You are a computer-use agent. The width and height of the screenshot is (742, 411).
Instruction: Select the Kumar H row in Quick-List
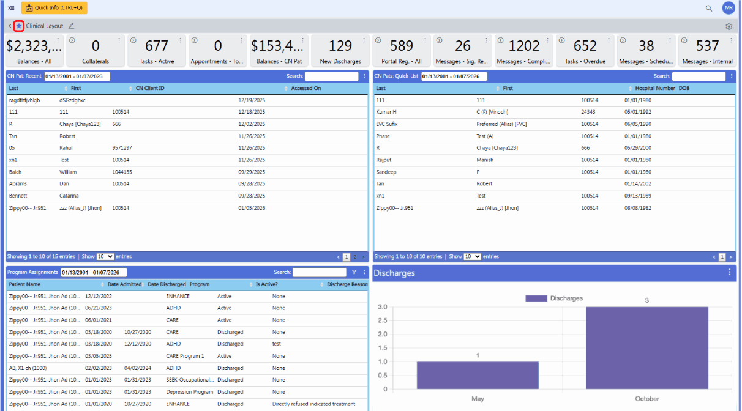pos(555,113)
